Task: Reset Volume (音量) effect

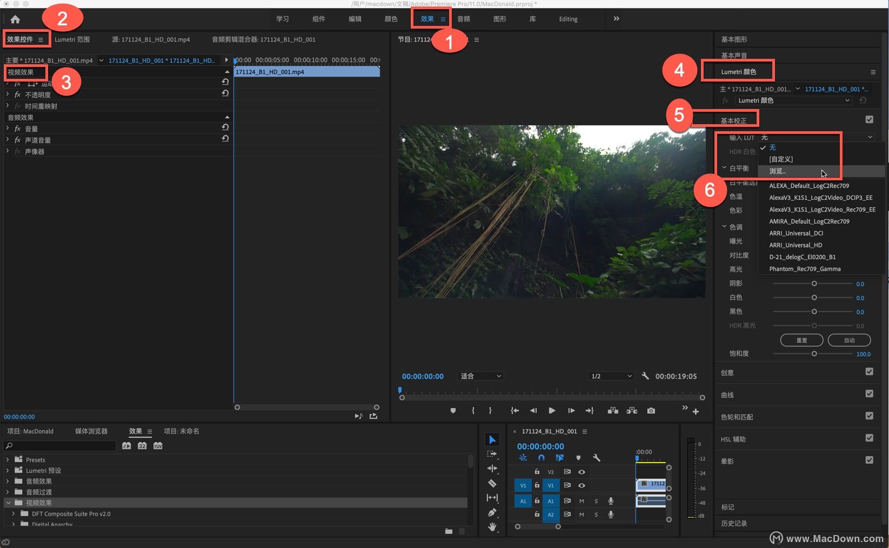Action: click(x=225, y=127)
